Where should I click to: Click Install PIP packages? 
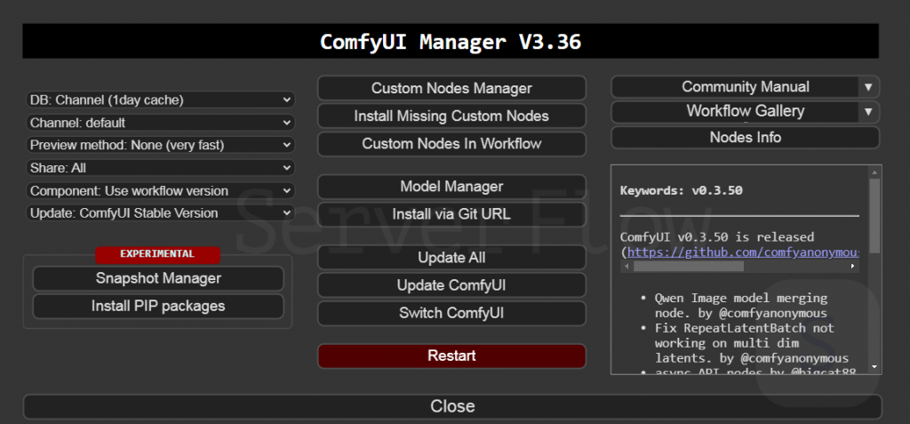coord(158,306)
